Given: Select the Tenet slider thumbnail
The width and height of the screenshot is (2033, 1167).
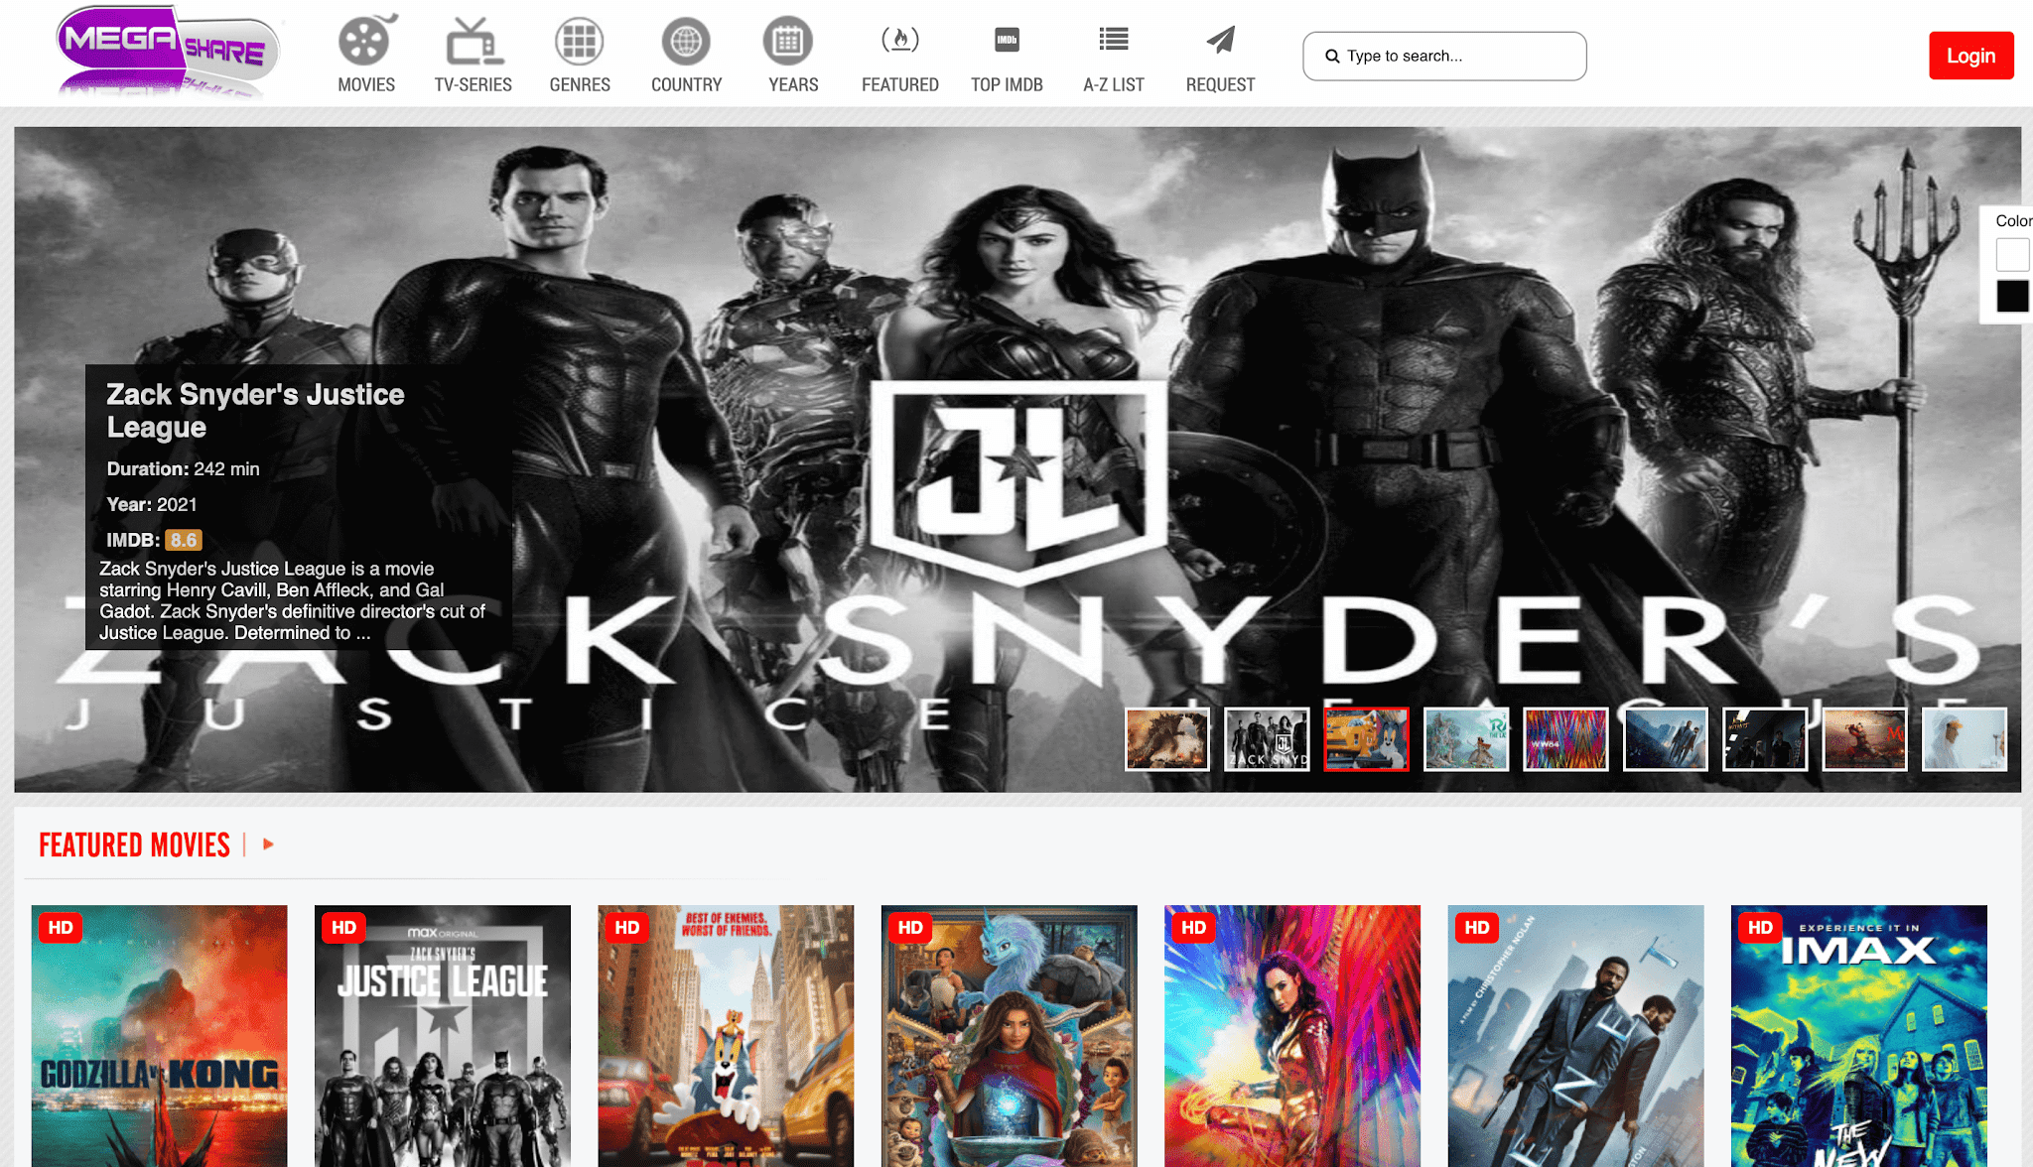Looking at the screenshot, I should 1665,739.
